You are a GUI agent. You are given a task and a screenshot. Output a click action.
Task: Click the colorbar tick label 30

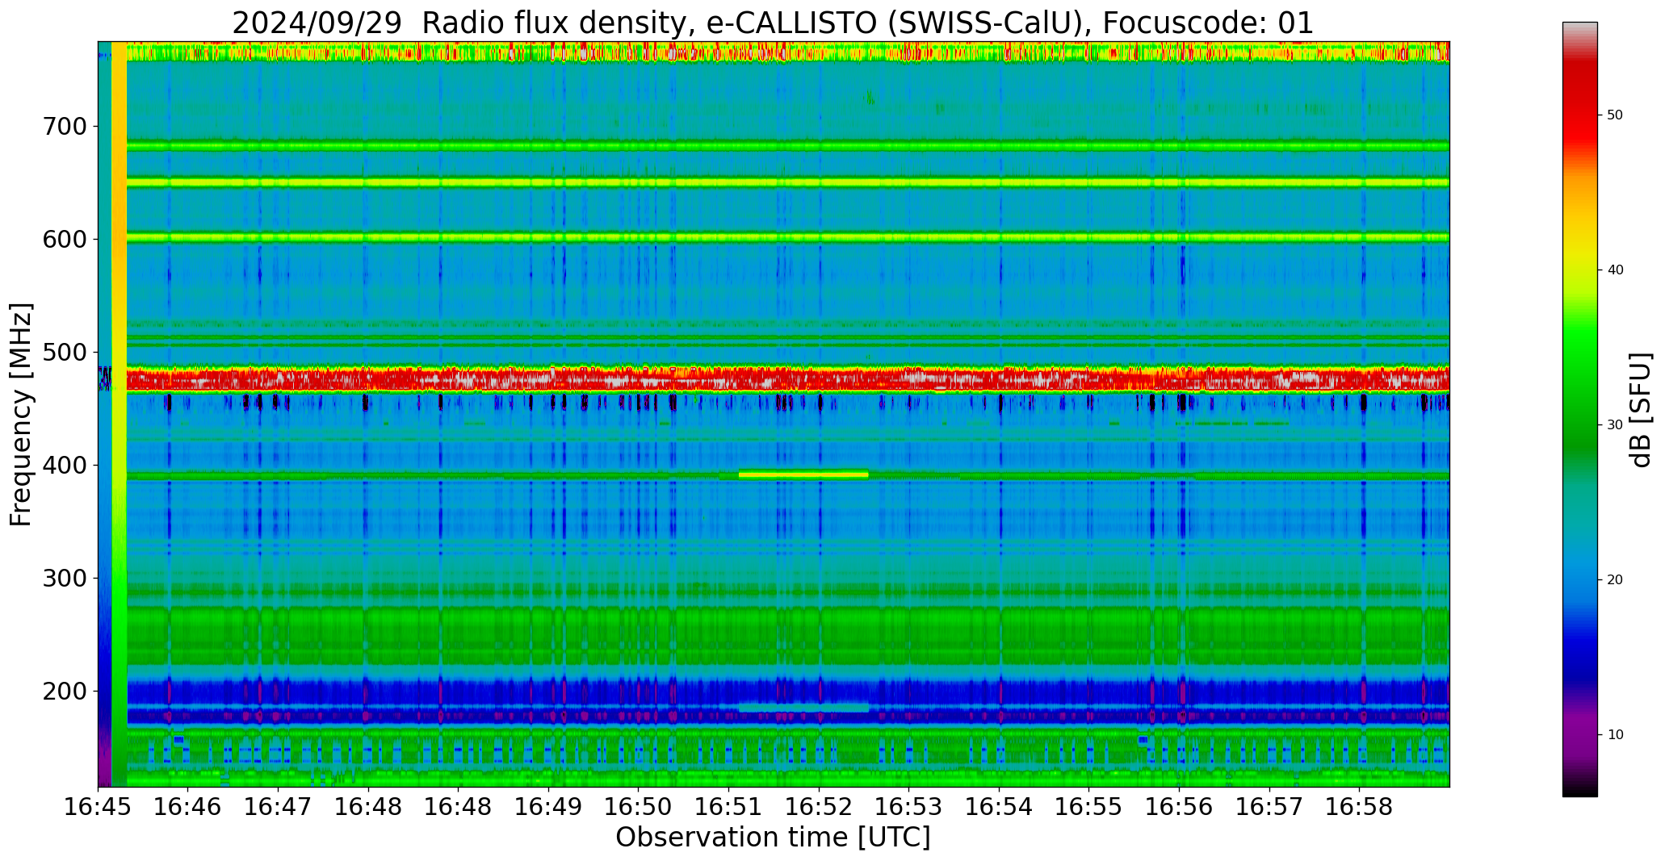pos(1615,425)
